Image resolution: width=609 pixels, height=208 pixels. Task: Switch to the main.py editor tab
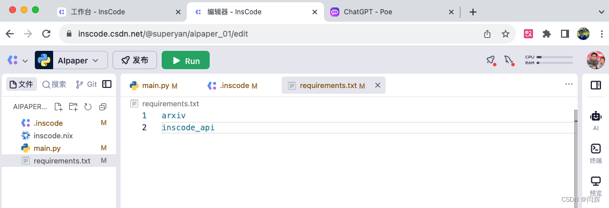[x=154, y=86]
